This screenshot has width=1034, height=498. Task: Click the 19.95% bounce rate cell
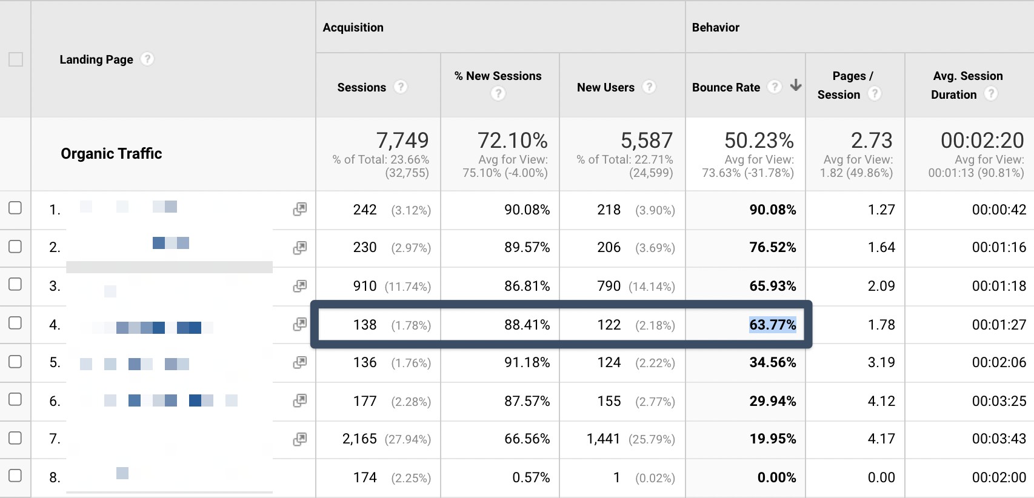click(x=773, y=439)
